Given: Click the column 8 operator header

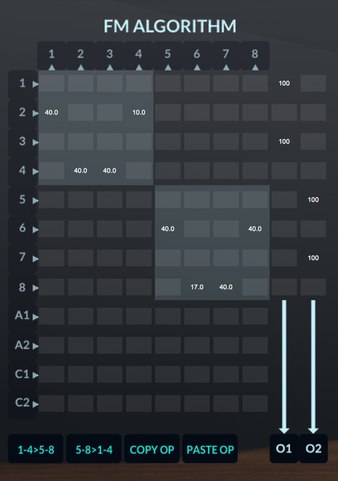Looking at the screenshot, I should pos(255,55).
